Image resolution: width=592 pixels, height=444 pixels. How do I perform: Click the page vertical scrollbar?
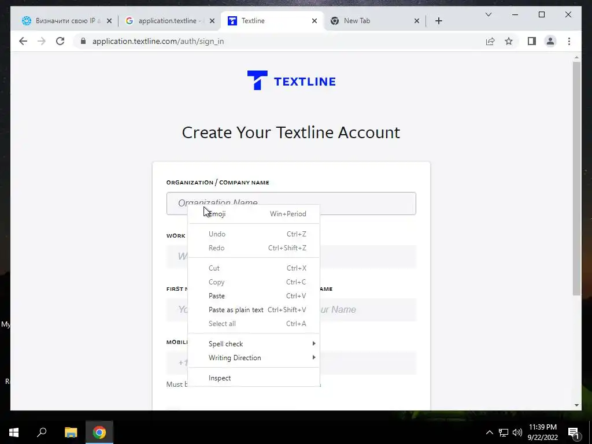tap(576, 178)
